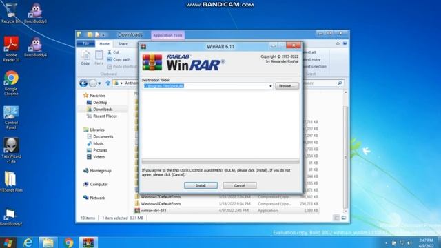Click the Browse... button for destination folder
The width and height of the screenshot is (441, 248).
(x=287, y=85)
